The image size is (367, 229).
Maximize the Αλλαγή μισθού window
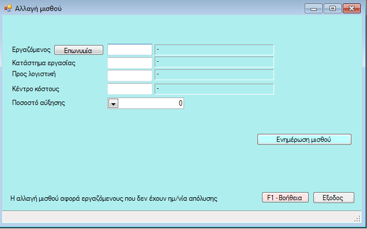[332, 9]
